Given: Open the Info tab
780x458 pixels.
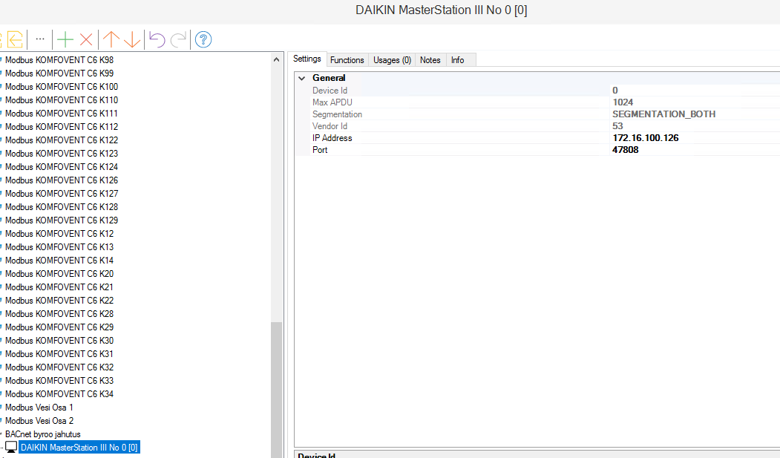Looking at the screenshot, I should click(x=457, y=60).
